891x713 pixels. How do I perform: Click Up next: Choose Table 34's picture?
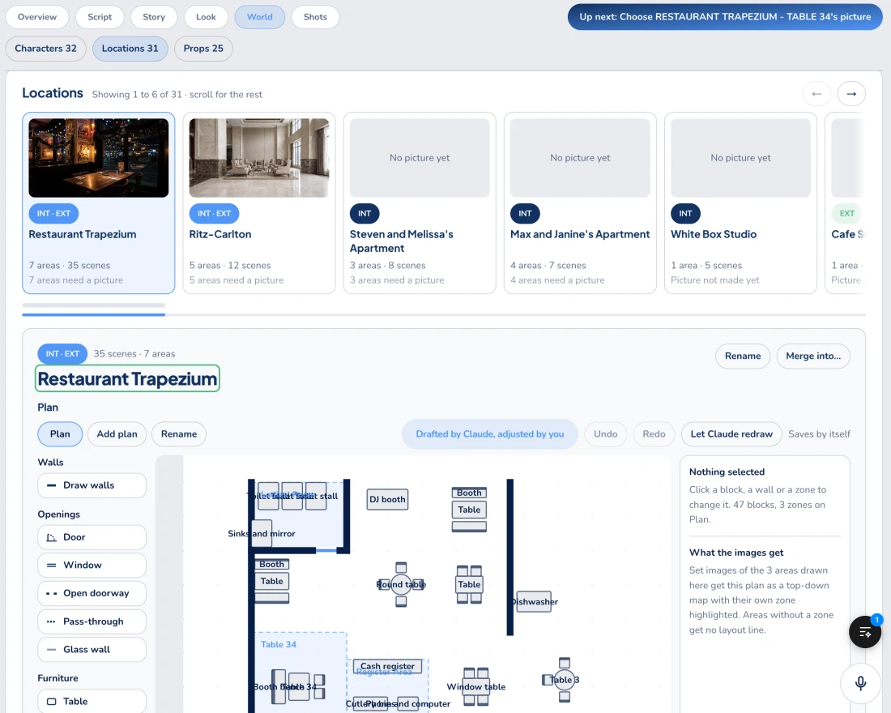tap(725, 17)
